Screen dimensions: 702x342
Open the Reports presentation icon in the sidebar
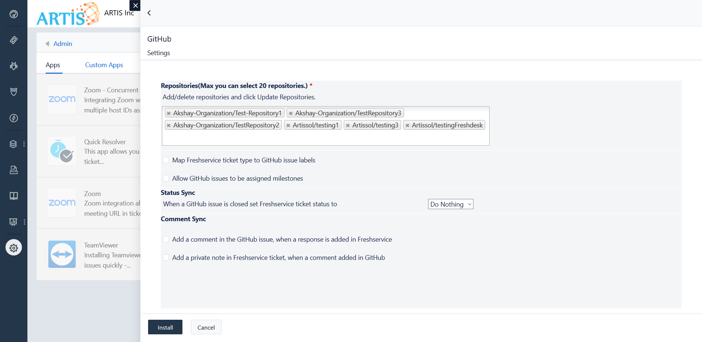[x=14, y=222]
